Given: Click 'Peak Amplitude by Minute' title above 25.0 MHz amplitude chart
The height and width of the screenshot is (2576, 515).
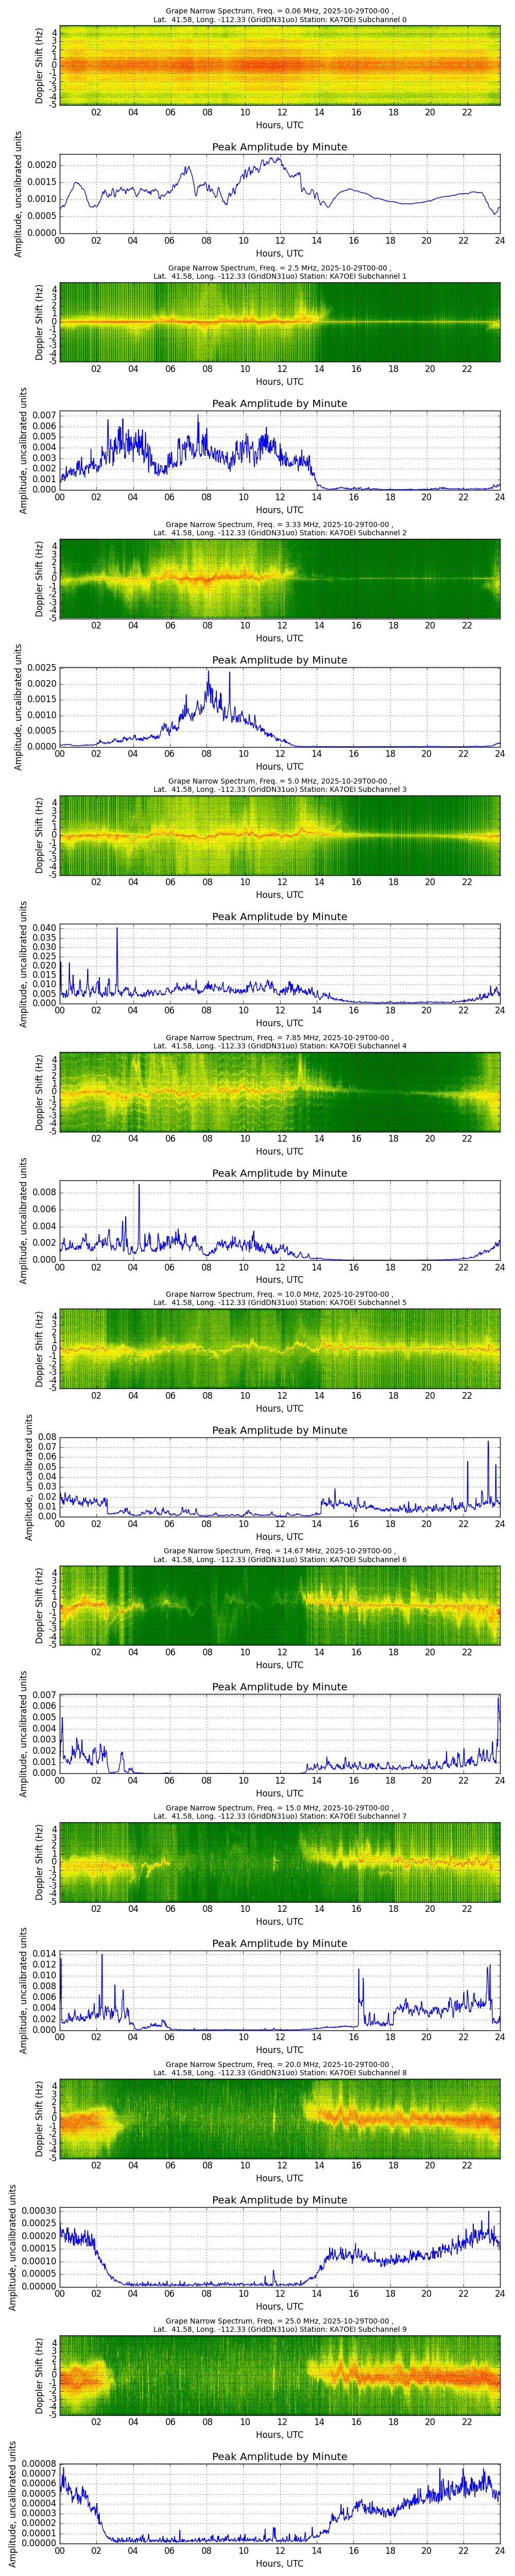Looking at the screenshot, I should pyautogui.click(x=280, y=2457).
